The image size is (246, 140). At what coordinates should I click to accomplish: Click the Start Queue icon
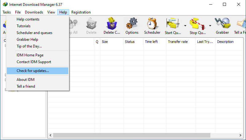173,24
